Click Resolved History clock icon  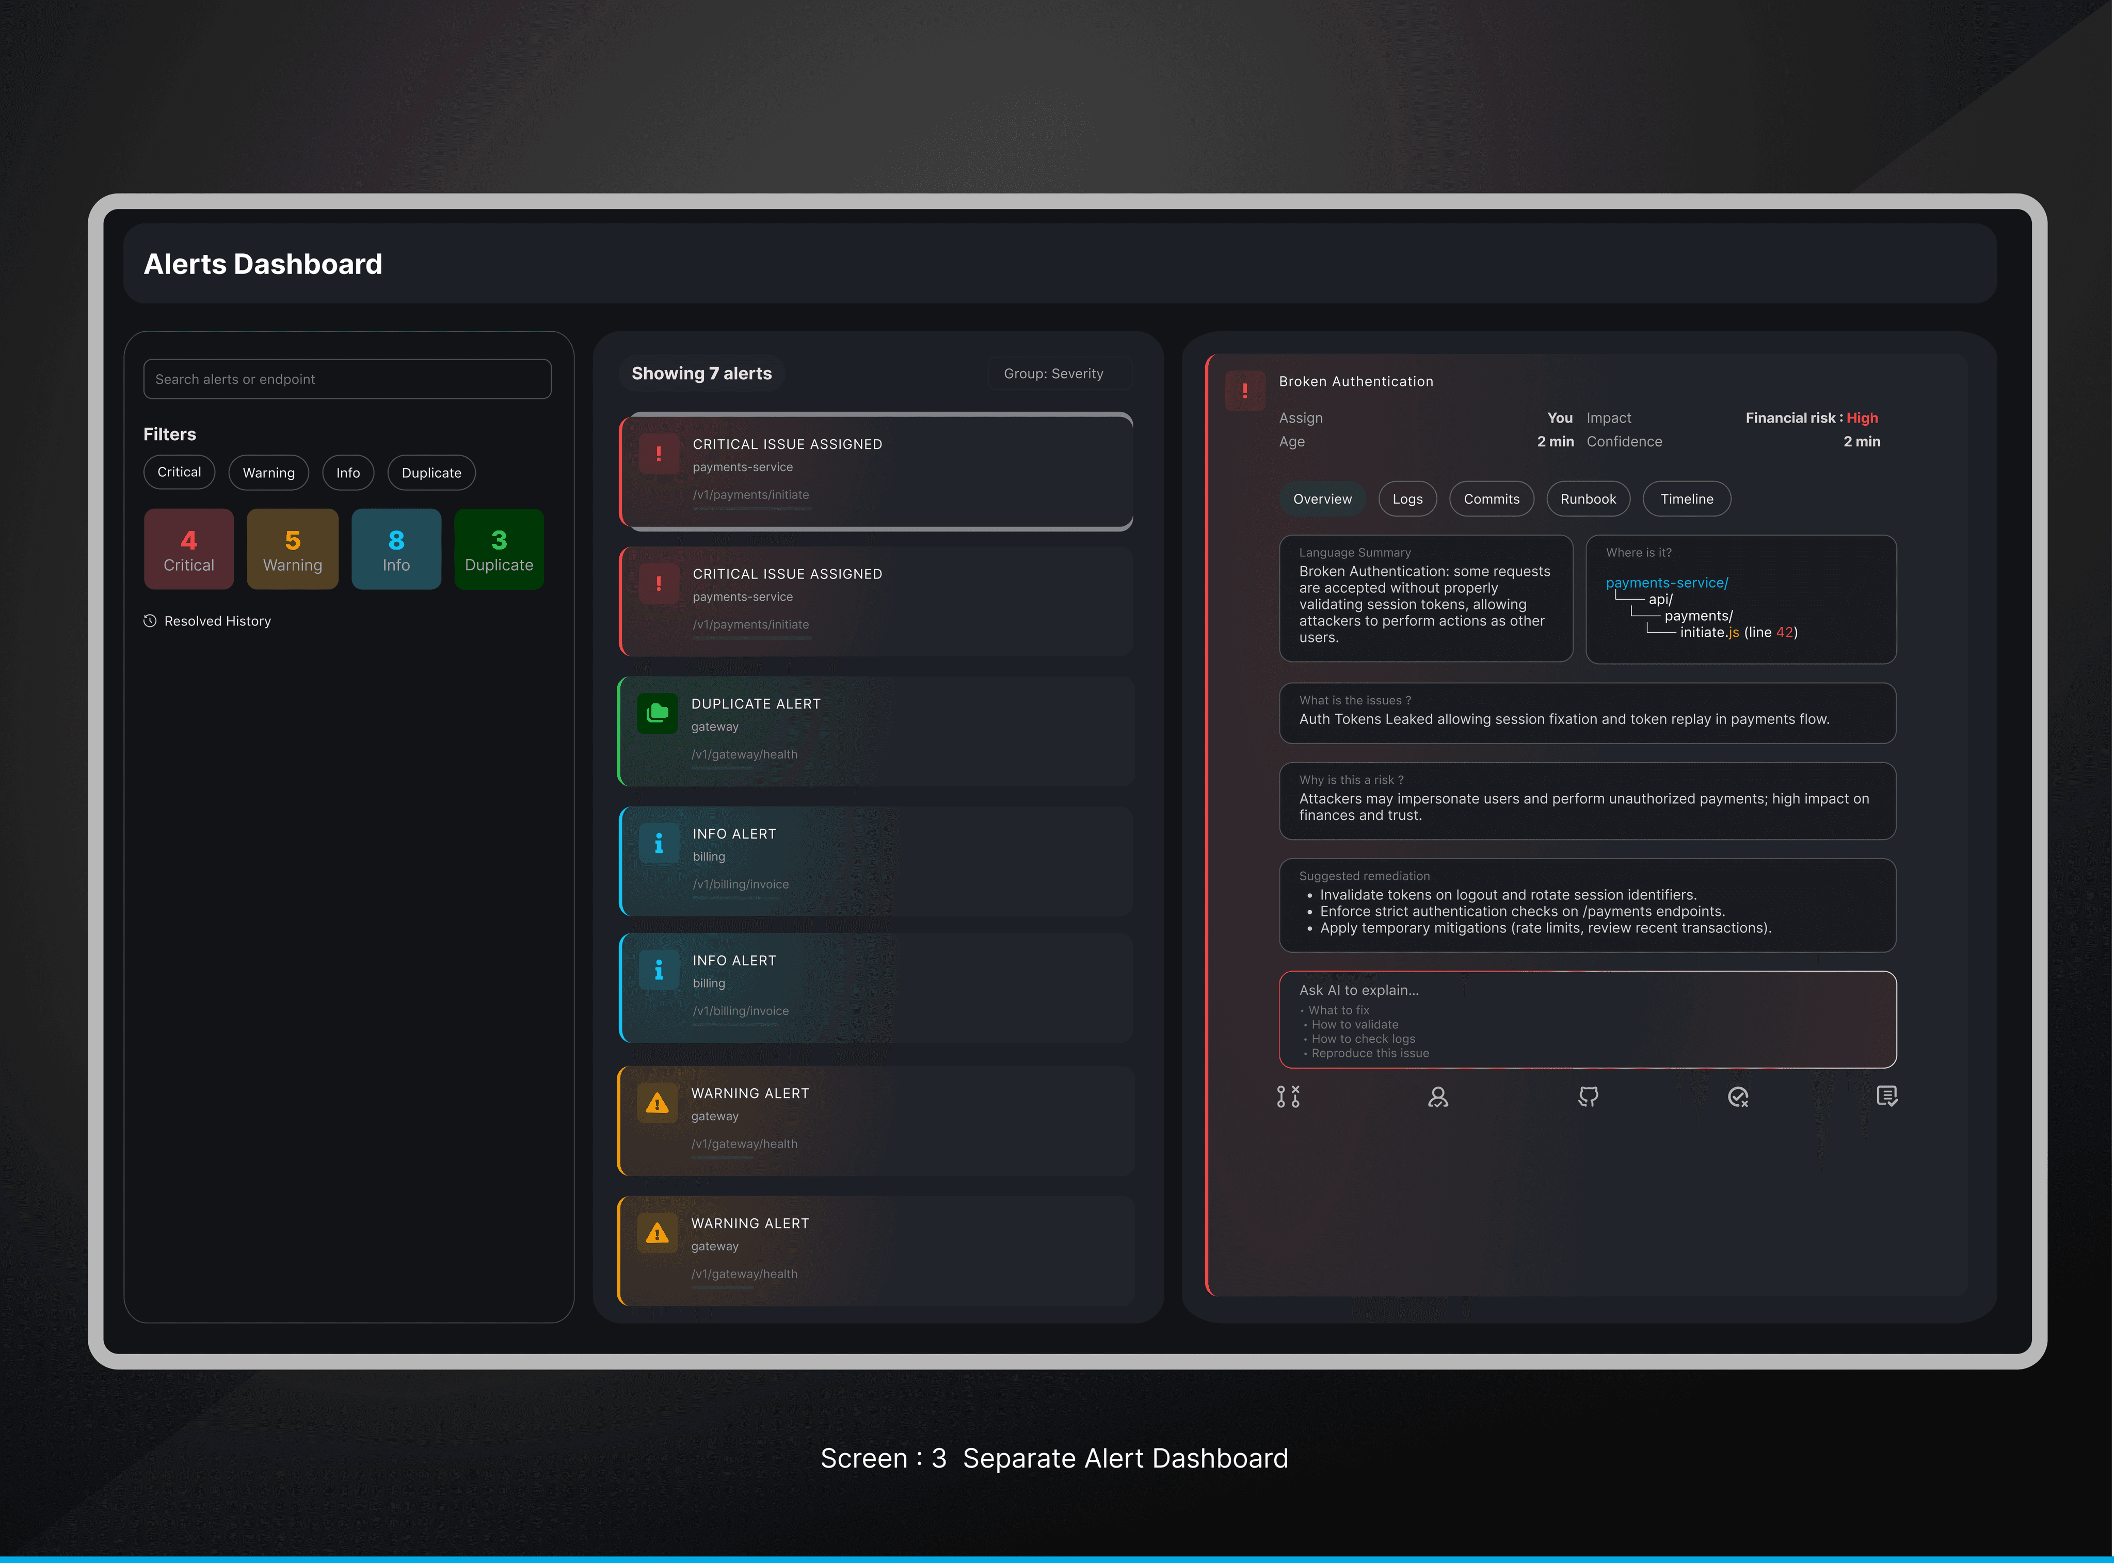[150, 621]
